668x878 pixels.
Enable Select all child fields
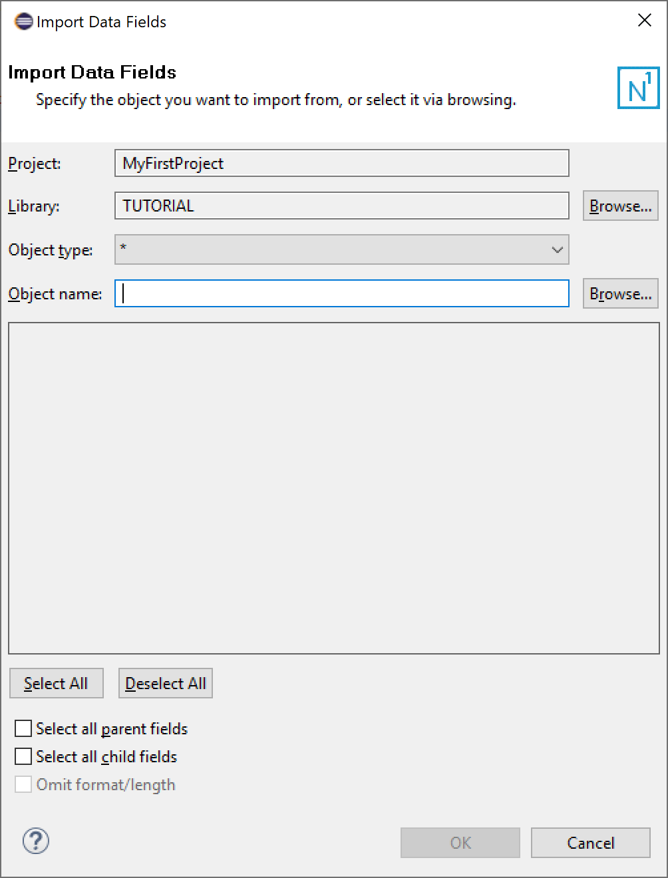pos(23,756)
